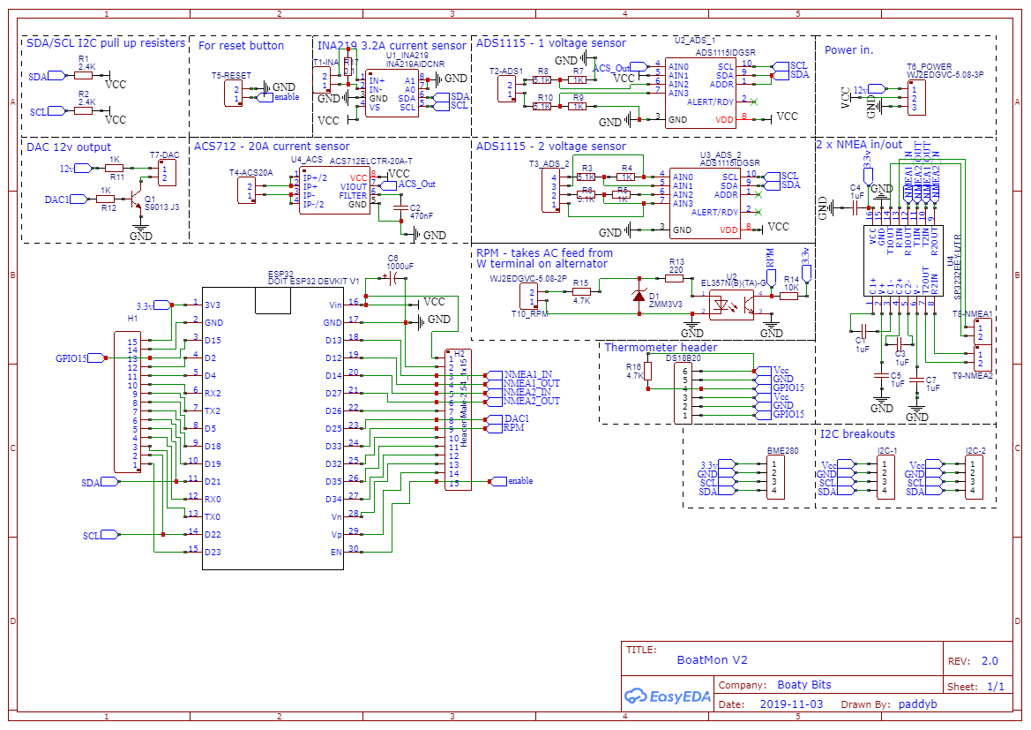Select the U3_ADS_2 ADS1115IDGSR chip
Viewport: 1031px width, 730px height.
point(706,203)
